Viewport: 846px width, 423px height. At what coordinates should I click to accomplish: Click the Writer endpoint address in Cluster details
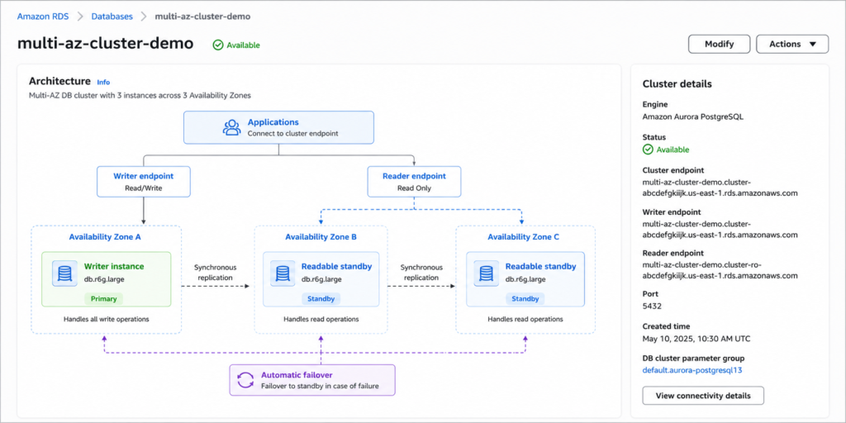[720, 230]
